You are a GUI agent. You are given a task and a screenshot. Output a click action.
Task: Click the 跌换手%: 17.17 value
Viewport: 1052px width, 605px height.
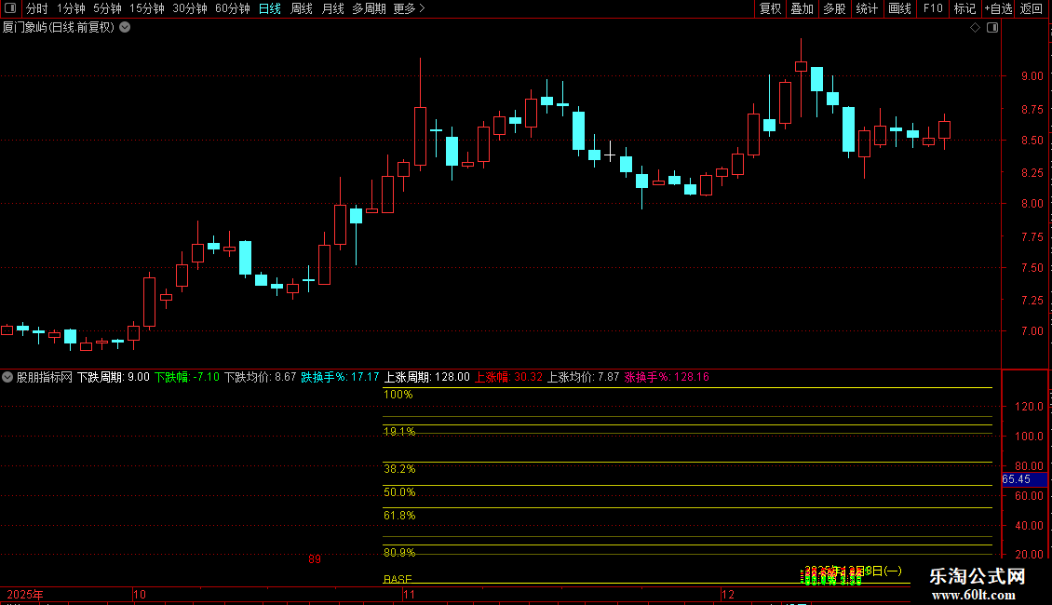340,377
